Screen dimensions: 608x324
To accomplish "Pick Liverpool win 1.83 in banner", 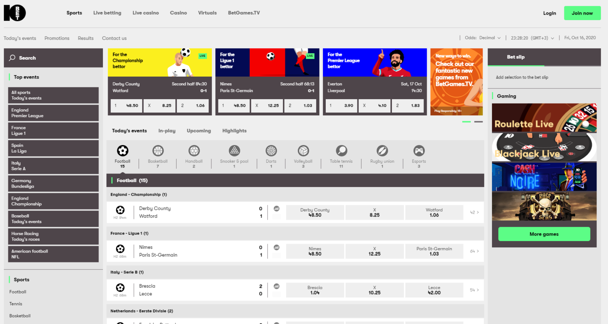I will click(x=408, y=105).
